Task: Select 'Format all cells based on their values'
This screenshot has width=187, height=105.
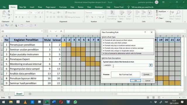Action: [128, 40]
